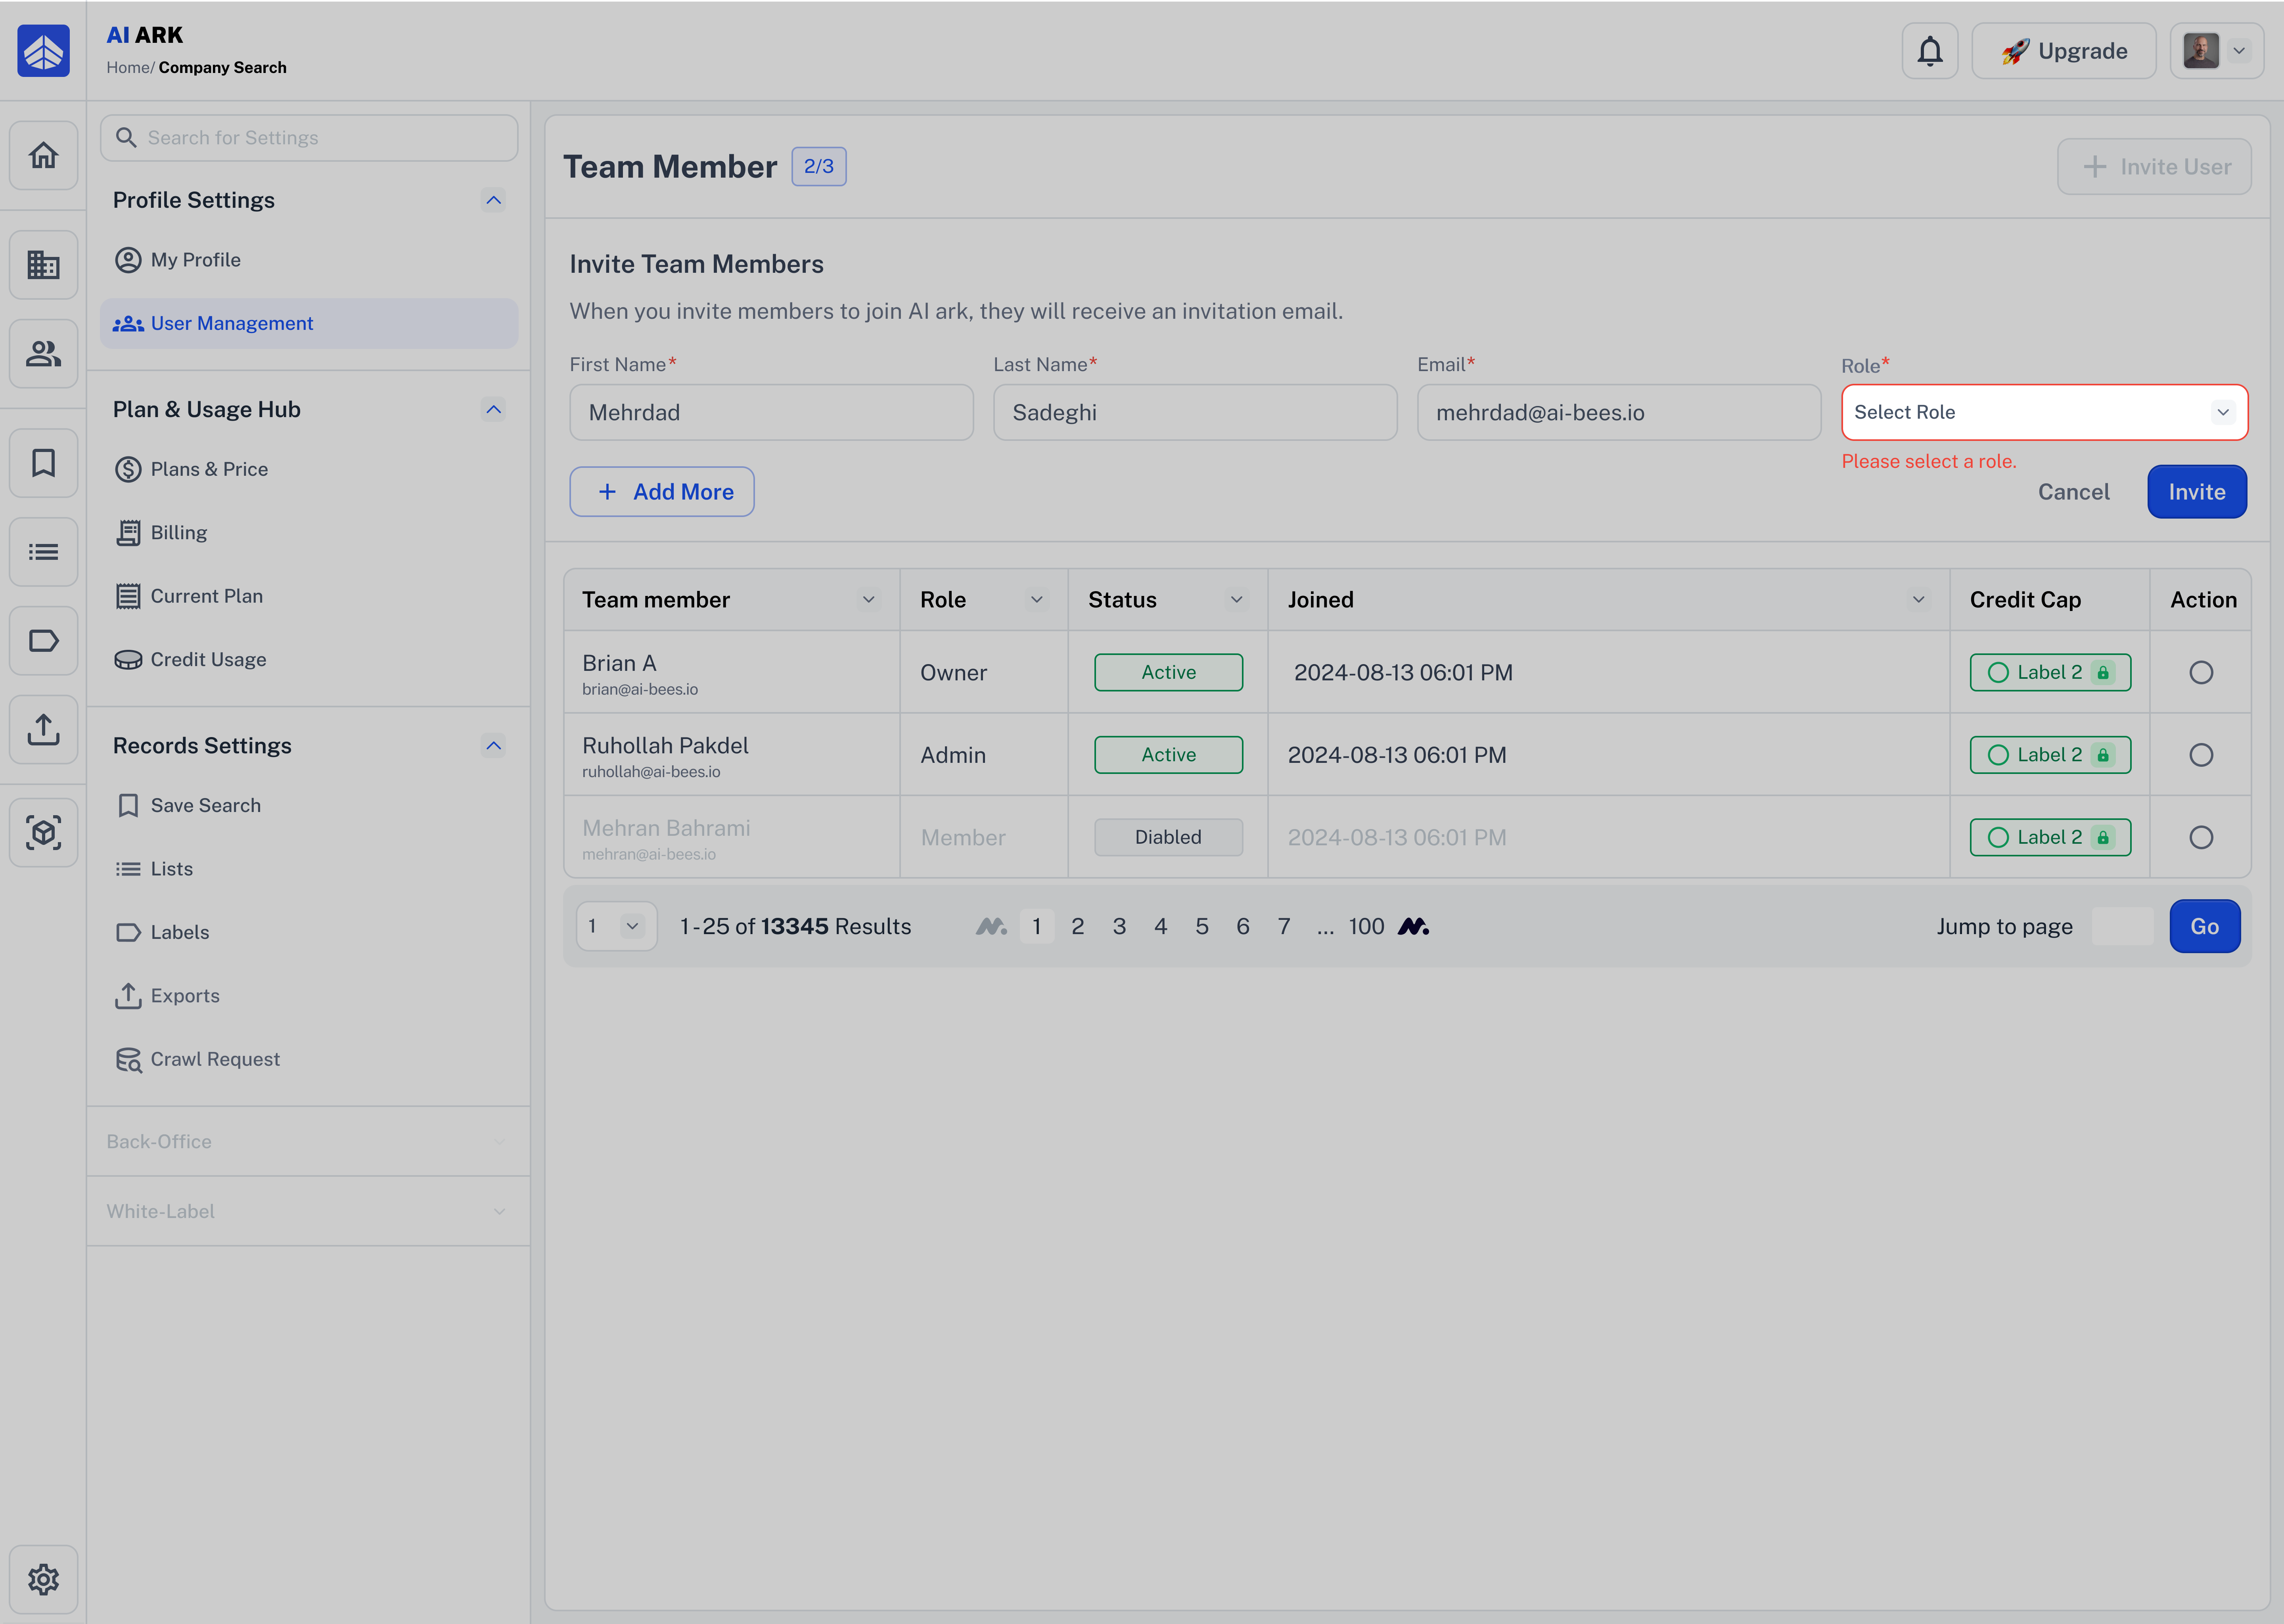Screen dimensions: 2284x1624
Task: Select the action radio for Brian A
Action: [x=2201, y=673]
